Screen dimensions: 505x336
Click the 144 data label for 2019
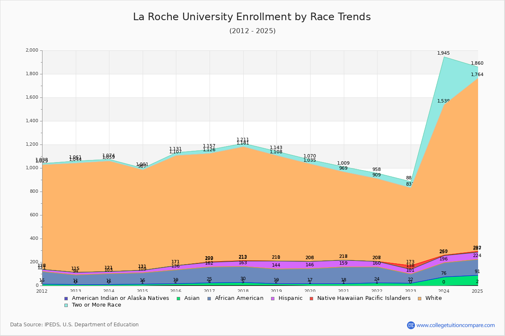pyautogui.click(x=276, y=265)
